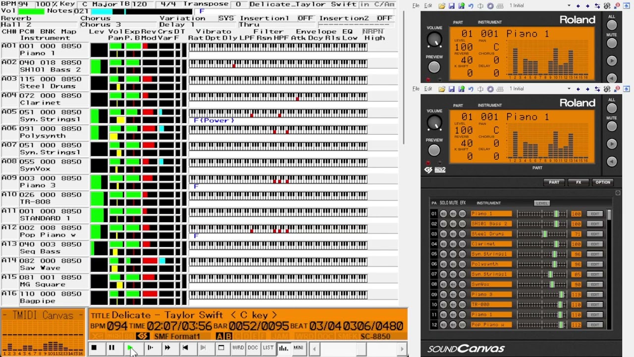
Task: Pause the song in TMIDI player
Action: tap(111, 348)
